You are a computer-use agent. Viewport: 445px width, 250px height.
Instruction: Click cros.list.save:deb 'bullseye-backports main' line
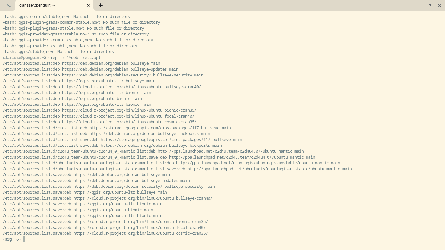pos(112,146)
